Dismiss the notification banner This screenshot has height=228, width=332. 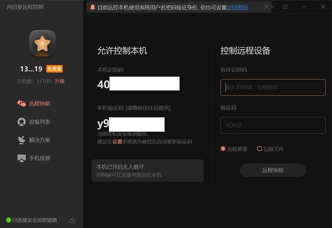pyautogui.click(x=266, y=7)
